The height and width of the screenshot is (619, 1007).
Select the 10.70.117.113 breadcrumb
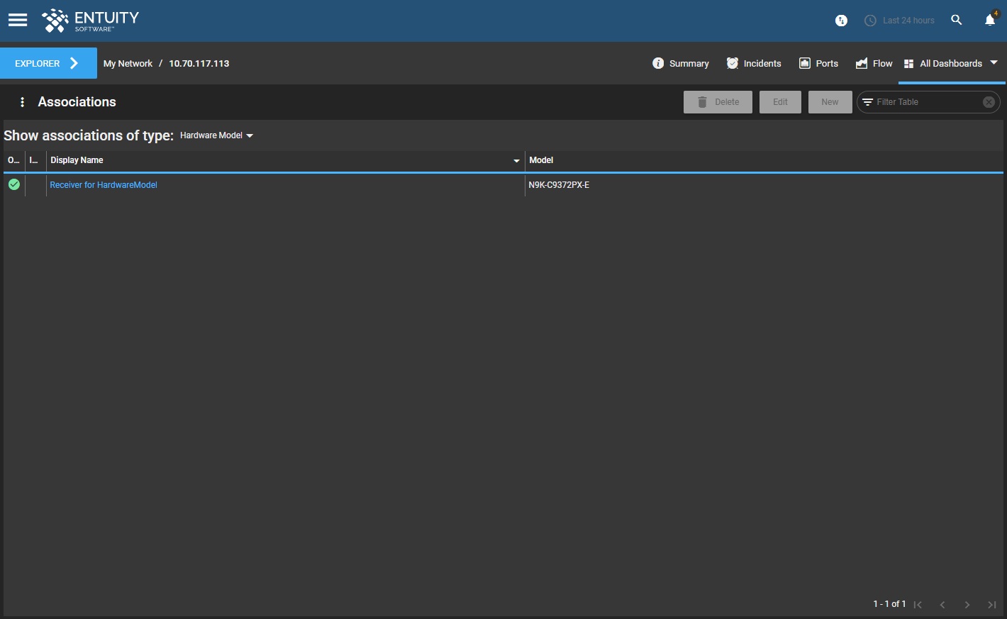(x=199, y=63)
